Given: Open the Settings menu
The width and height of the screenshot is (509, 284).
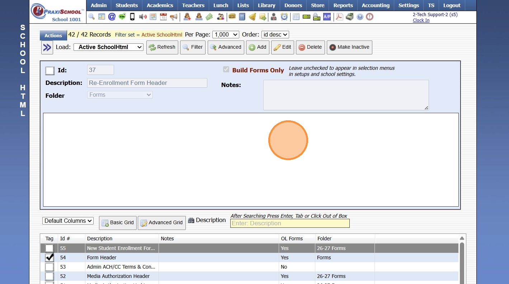Looking at the screenshot, I should [409, 5].
